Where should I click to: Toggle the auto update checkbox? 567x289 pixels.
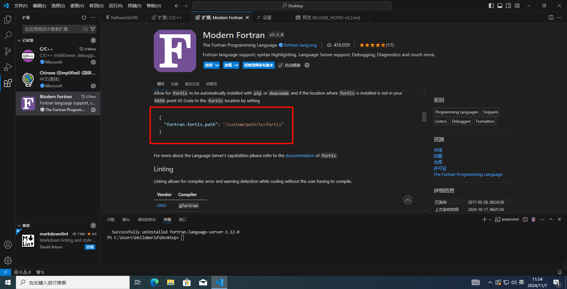[x=281, y=65]
